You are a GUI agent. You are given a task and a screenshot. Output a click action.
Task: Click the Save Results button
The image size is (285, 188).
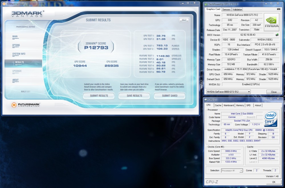pyautogui.click(x=134, y=96)
